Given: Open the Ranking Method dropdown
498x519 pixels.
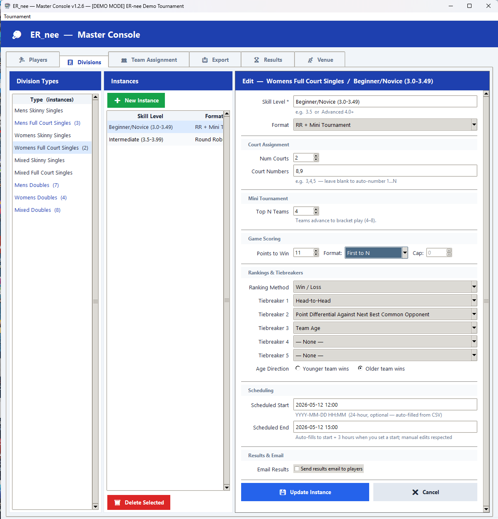Looking at the screenshot, I should click(x=385, y=287).
